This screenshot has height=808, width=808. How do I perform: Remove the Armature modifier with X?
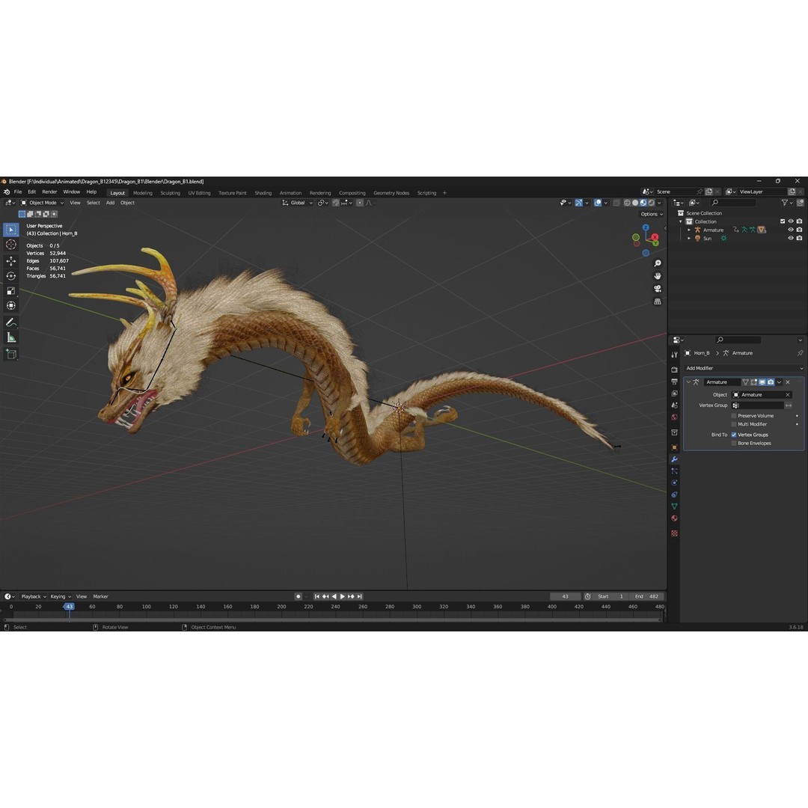(787, 382)
